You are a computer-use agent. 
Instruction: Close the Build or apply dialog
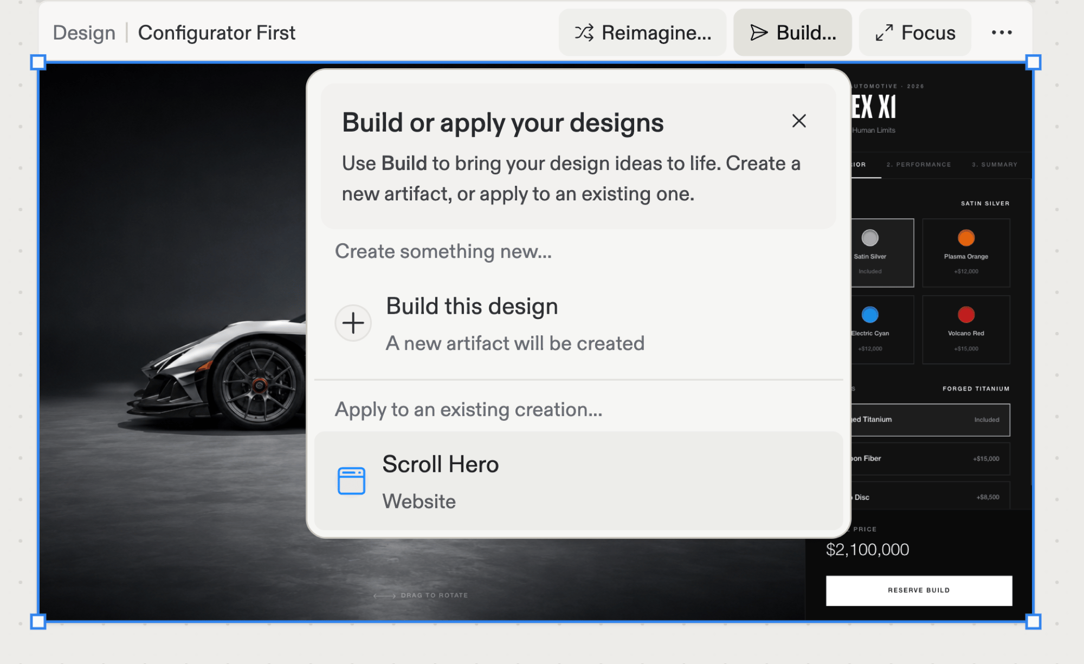(799, 121)
